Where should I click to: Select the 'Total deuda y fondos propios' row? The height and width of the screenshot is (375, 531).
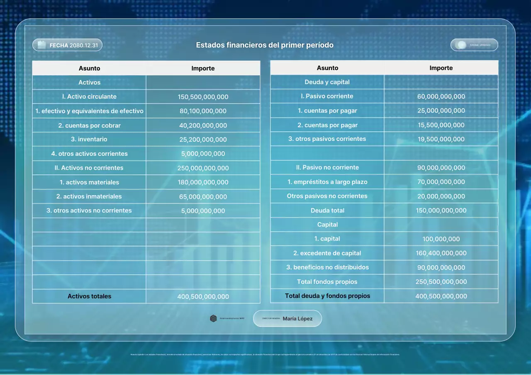point(327,296)
